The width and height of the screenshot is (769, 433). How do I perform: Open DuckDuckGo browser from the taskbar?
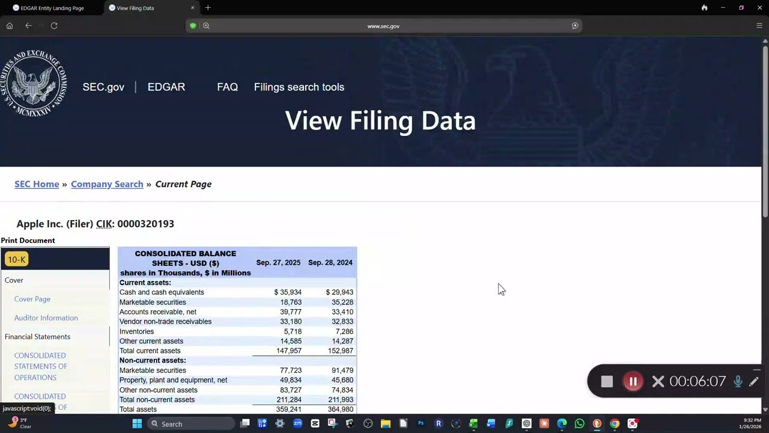(x=597, y=424)
